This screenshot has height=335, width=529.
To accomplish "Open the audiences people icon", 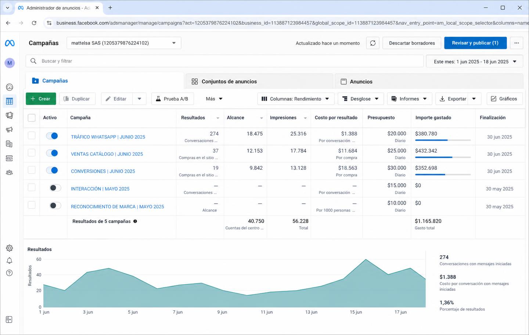I will coord(10,172).
